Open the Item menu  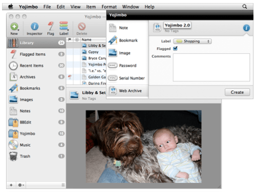[91, 7]
